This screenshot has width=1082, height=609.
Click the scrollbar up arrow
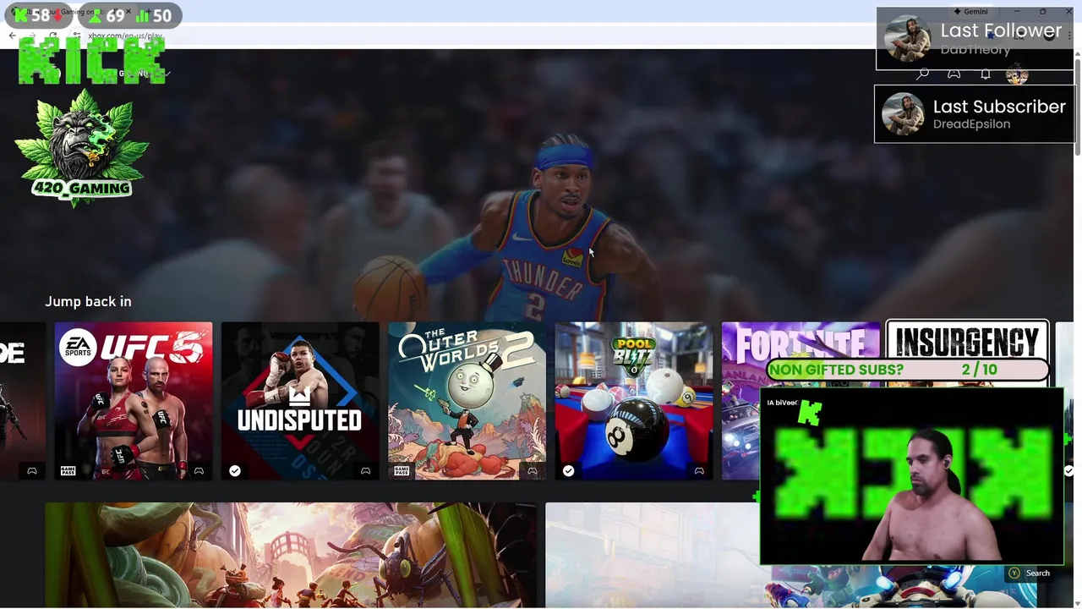point(1077,54)
